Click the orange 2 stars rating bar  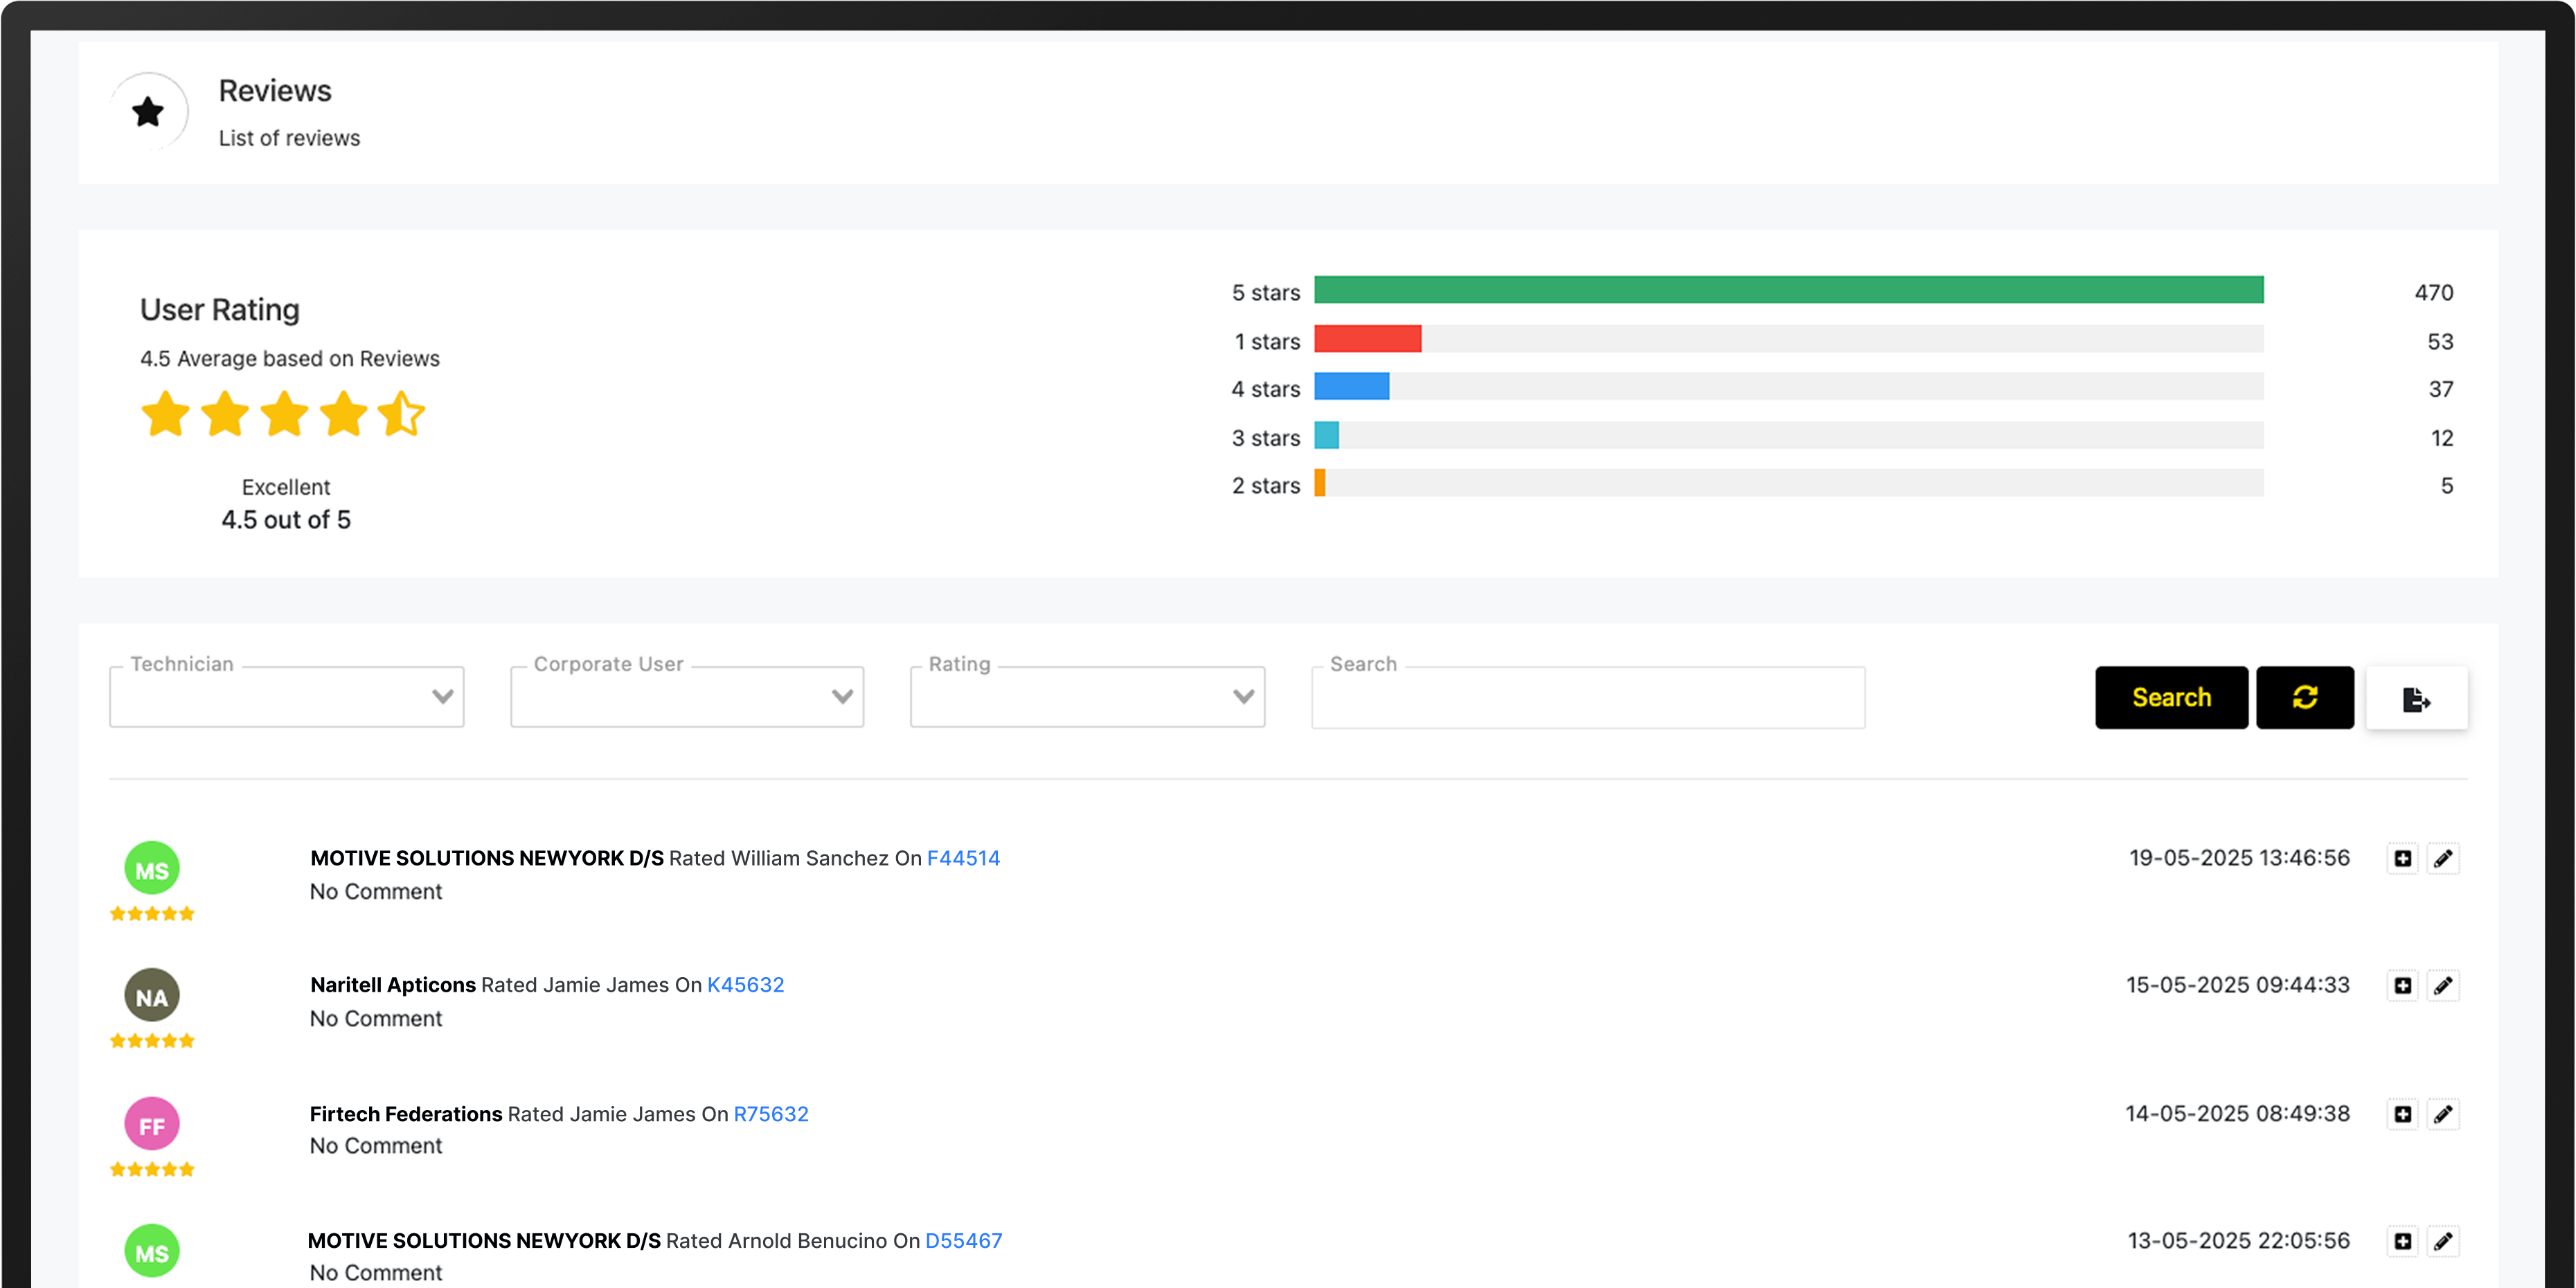(1320, 483)
